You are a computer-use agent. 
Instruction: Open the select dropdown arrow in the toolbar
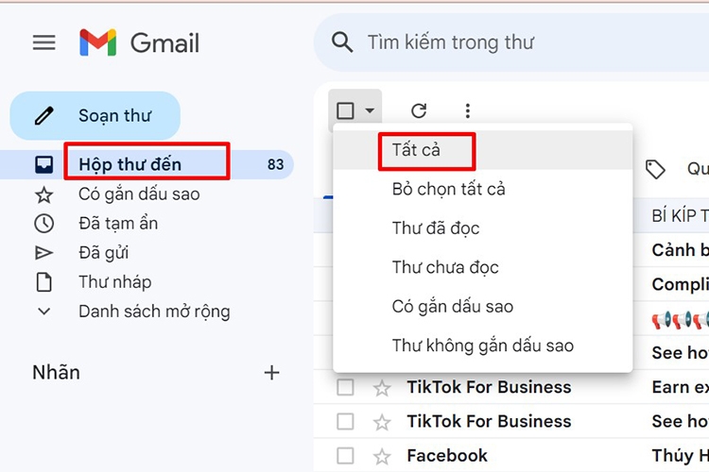click(370, 110)
